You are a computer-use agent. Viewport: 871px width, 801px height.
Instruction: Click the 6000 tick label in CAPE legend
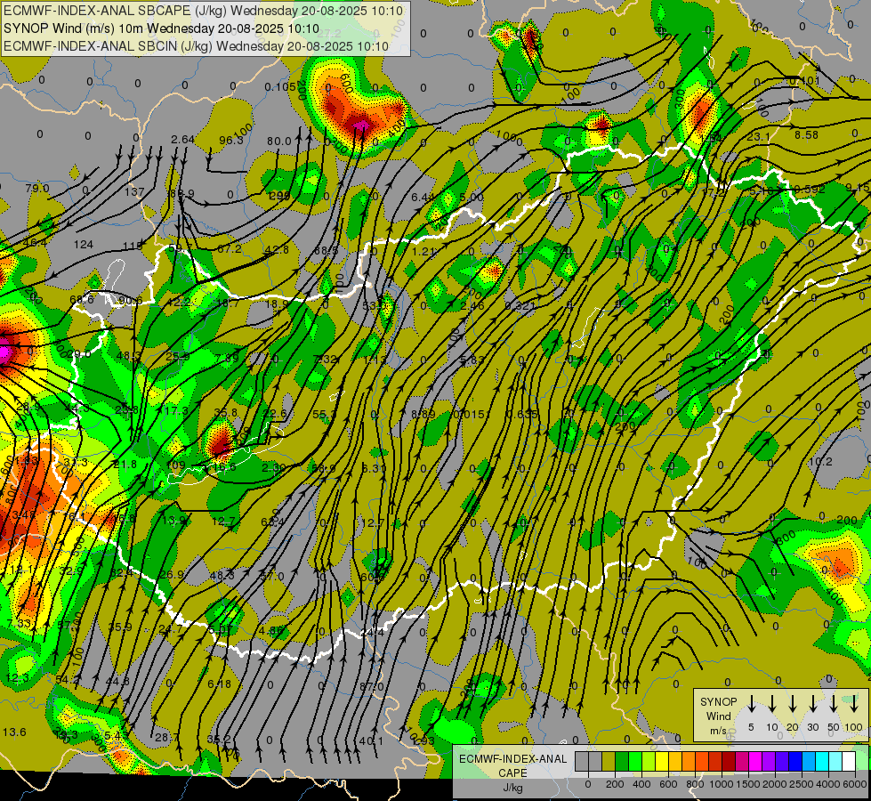point(854,784)
